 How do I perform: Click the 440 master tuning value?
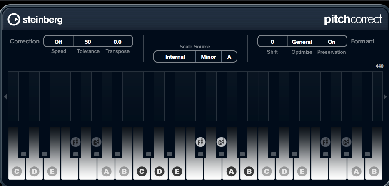click(x=379, y=66)
